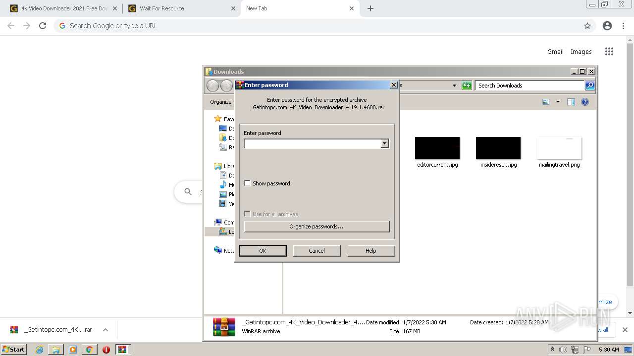This screenshot has height=356, width=634.
Task: Cancel the Enter password dialog
Action: pos(317,251)
